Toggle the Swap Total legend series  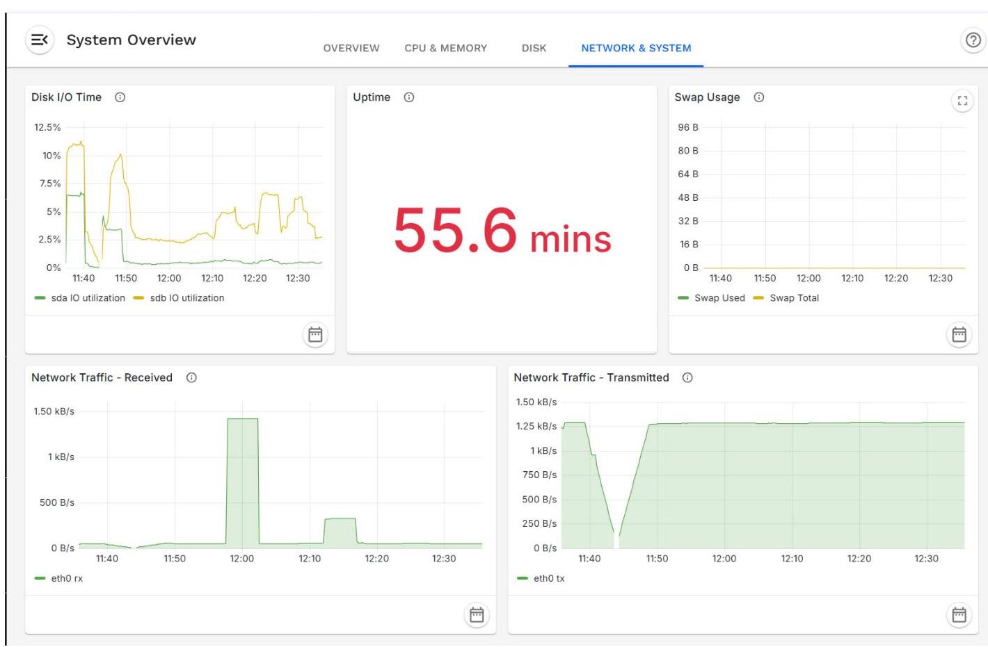coord(786,298)
